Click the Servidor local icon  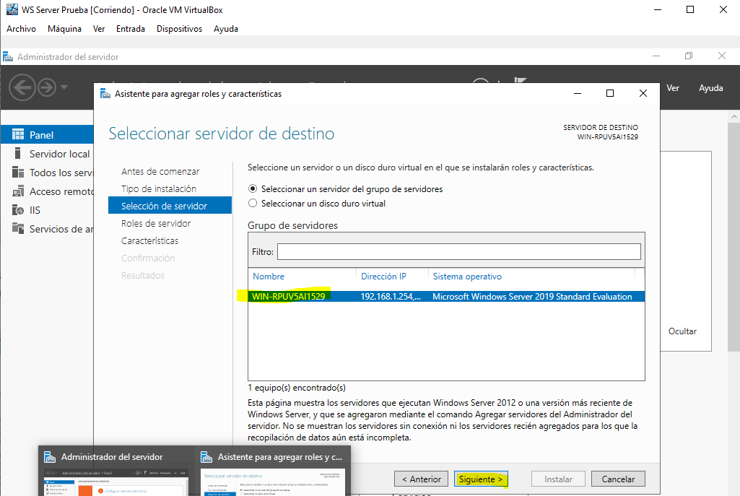tap(18, 153)
